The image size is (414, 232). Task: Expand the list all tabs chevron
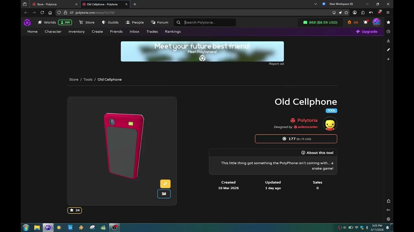pos(316,4)
